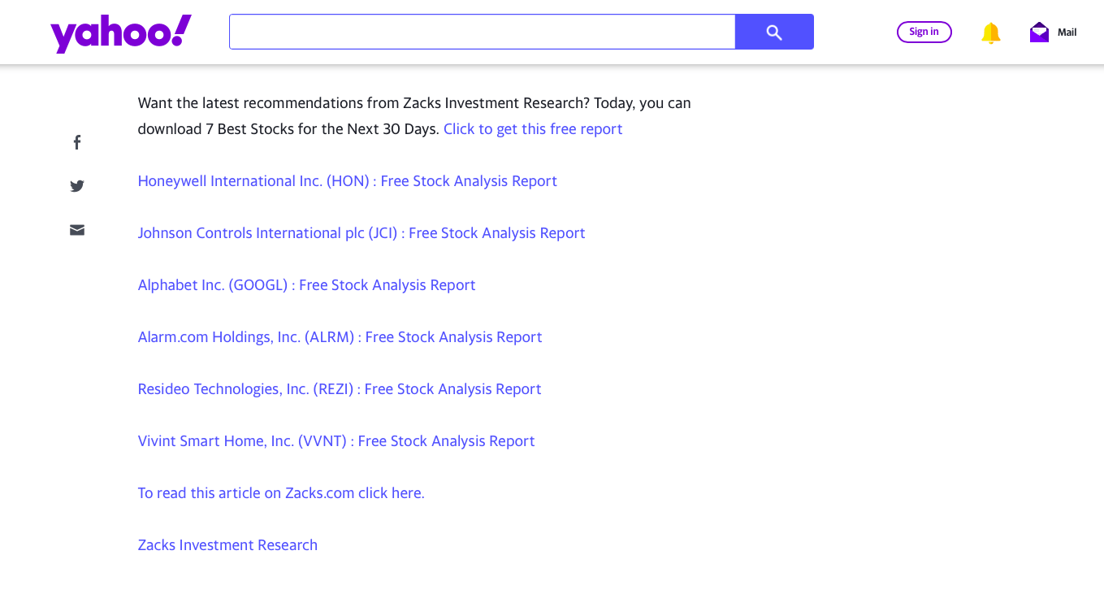1104x607 pixels.
Task: Open Alarm.com (ALRM) stock analysis report
Action: point(340,337)
